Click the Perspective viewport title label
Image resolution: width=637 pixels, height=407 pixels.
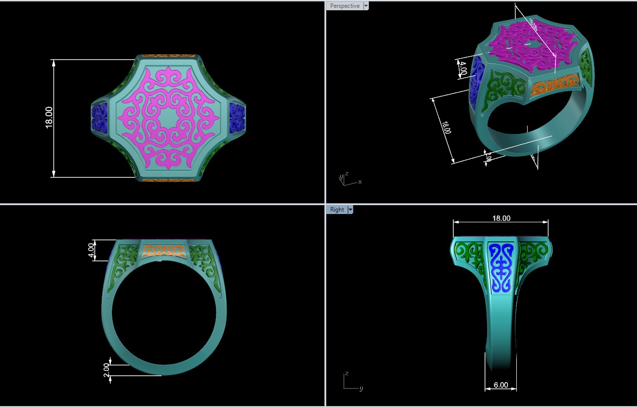344,6
